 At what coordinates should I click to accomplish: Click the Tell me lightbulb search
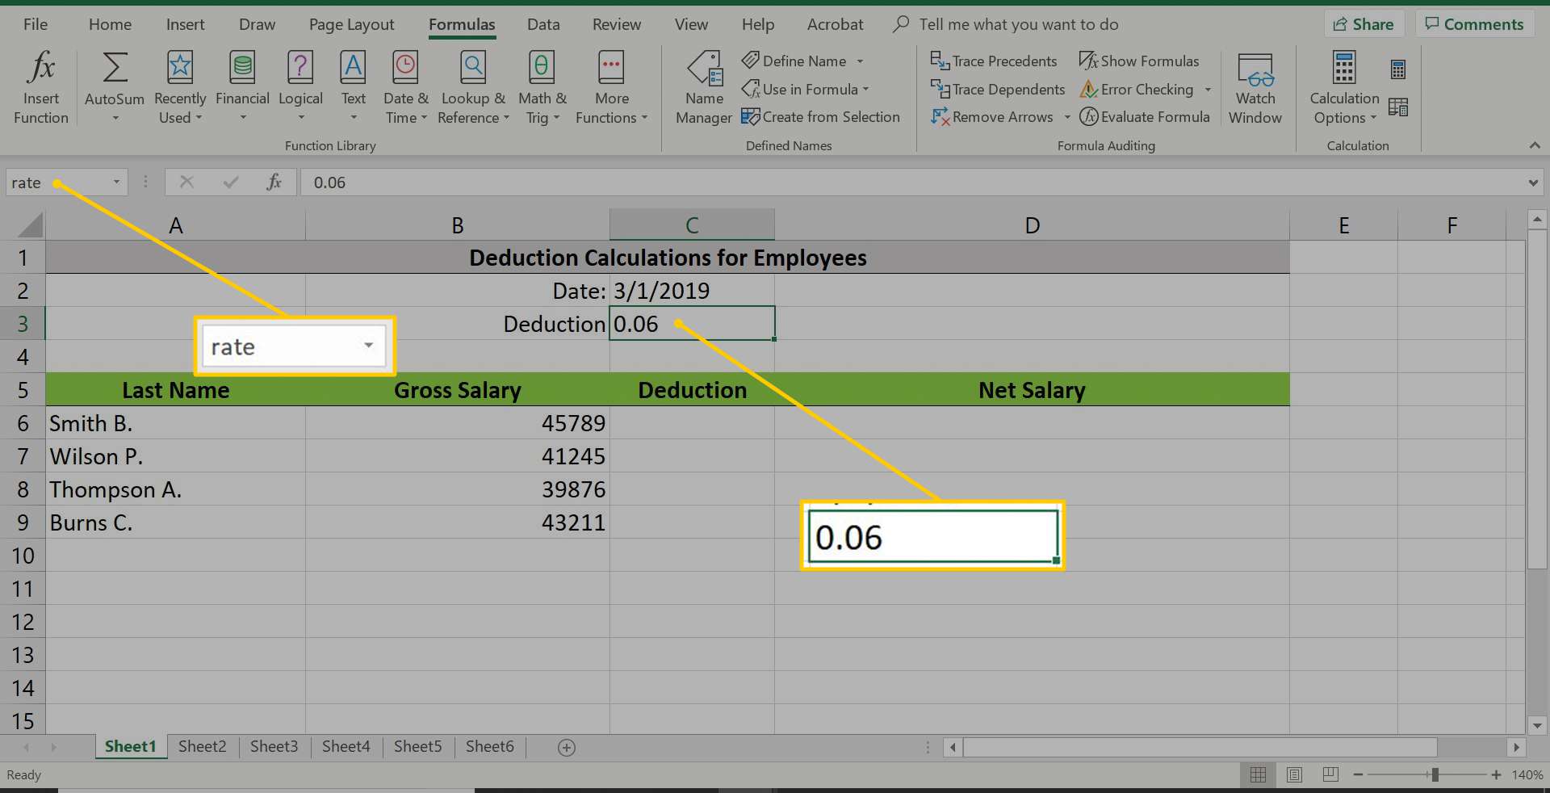pos(901,24)
